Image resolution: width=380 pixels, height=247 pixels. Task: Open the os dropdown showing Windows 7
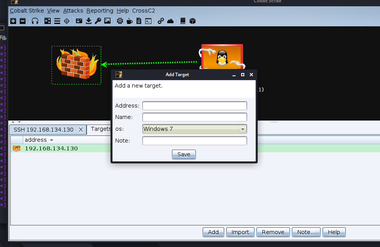coord(195,129)
